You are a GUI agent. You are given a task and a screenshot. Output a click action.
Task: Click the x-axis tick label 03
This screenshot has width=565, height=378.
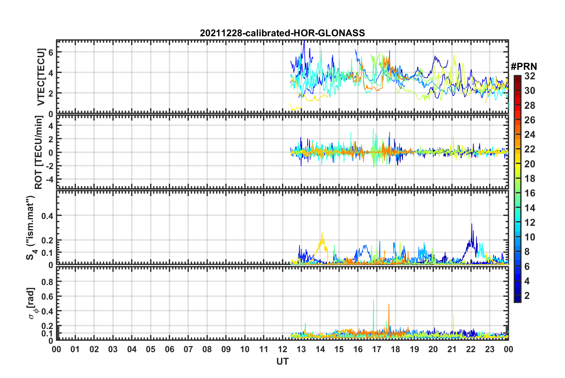point(113,349)
